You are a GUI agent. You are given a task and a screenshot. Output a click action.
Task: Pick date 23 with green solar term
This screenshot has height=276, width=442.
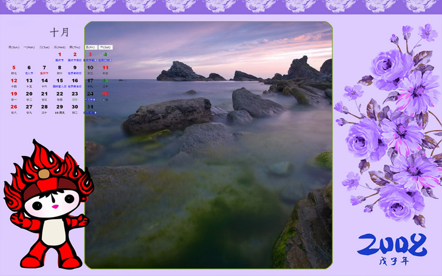click(x=75, y=94)
